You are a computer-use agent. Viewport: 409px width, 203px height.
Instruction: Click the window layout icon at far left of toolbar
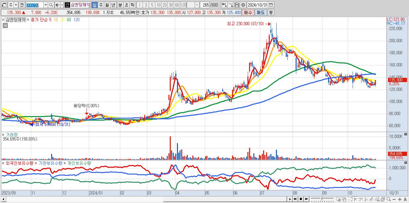point(4,5)
